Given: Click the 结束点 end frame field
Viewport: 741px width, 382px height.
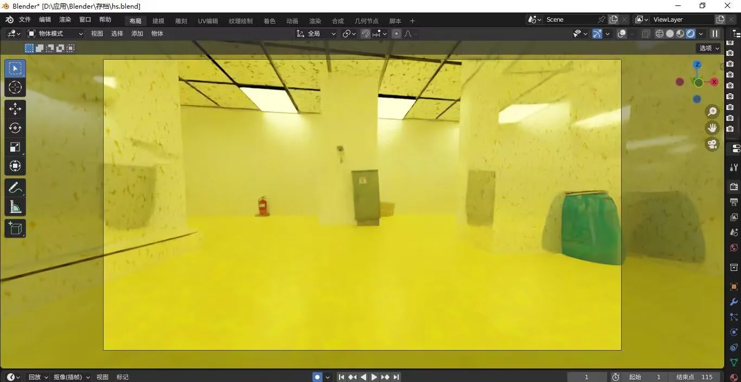Looking at the screenshot, I should [x=696, y=377].
